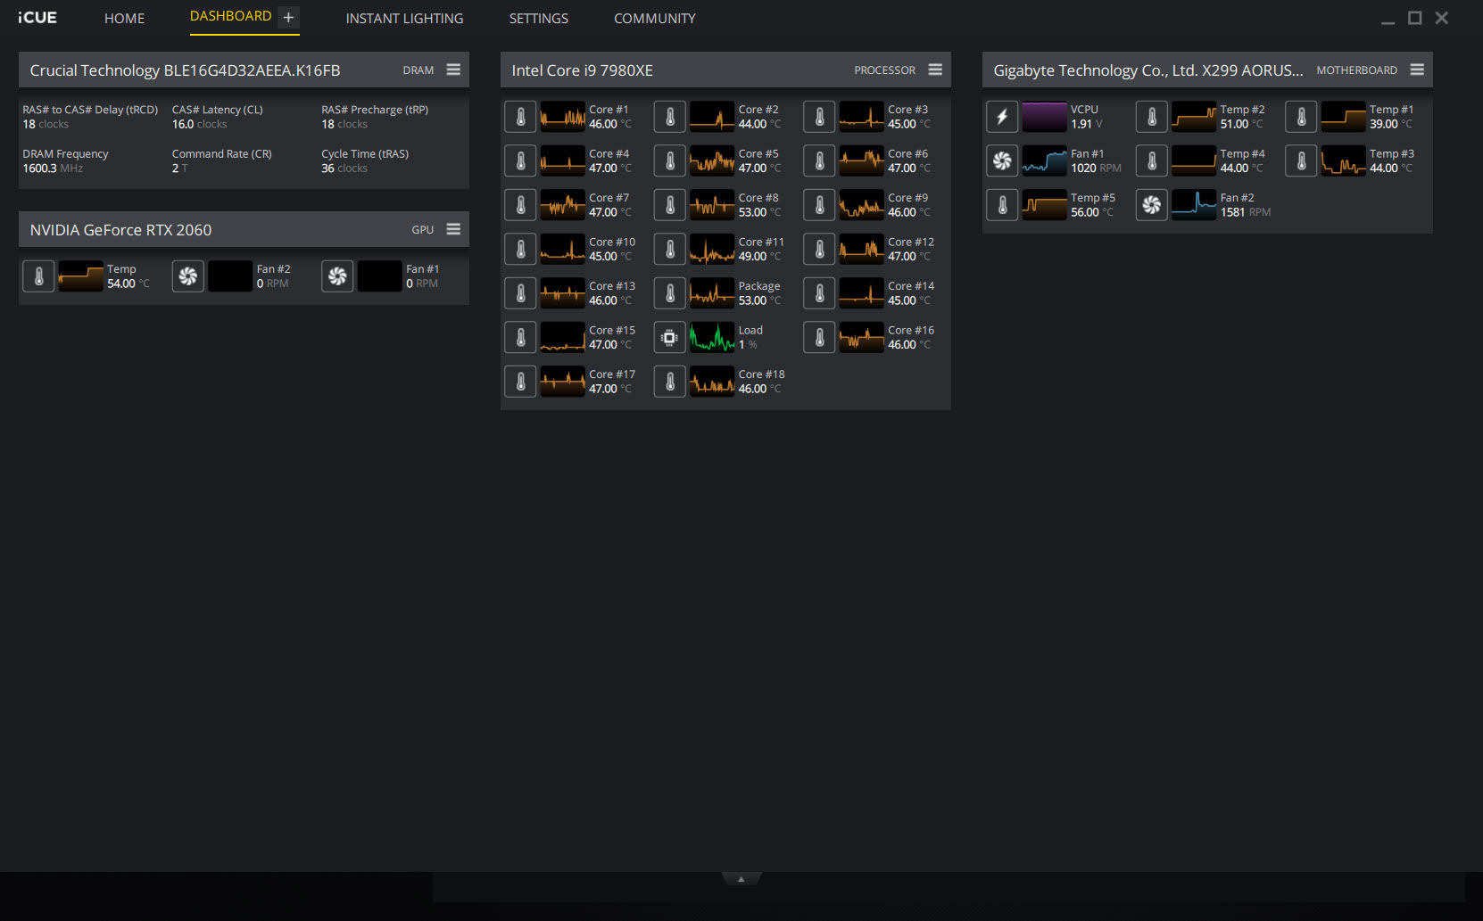
Task: Click the motherboard Temp #4 thermometer icon
Action: [x=1152, y=160]
